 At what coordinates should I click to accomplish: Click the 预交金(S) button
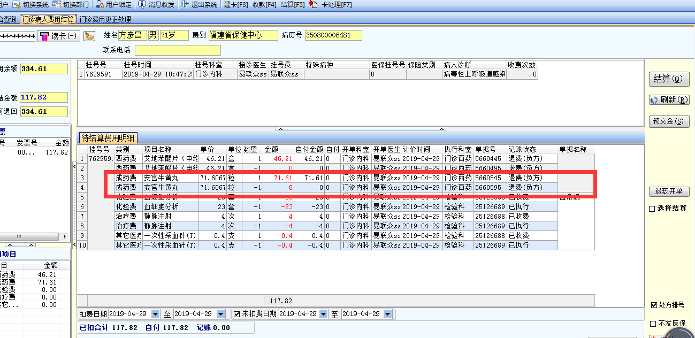[669, 121]
